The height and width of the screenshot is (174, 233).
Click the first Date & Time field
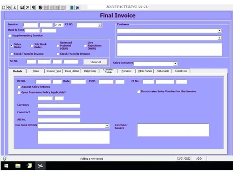click(x=32, y=30)
